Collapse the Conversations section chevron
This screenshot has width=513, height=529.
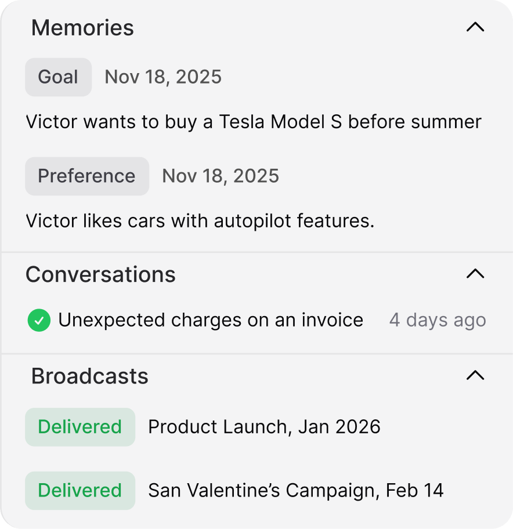475,274
